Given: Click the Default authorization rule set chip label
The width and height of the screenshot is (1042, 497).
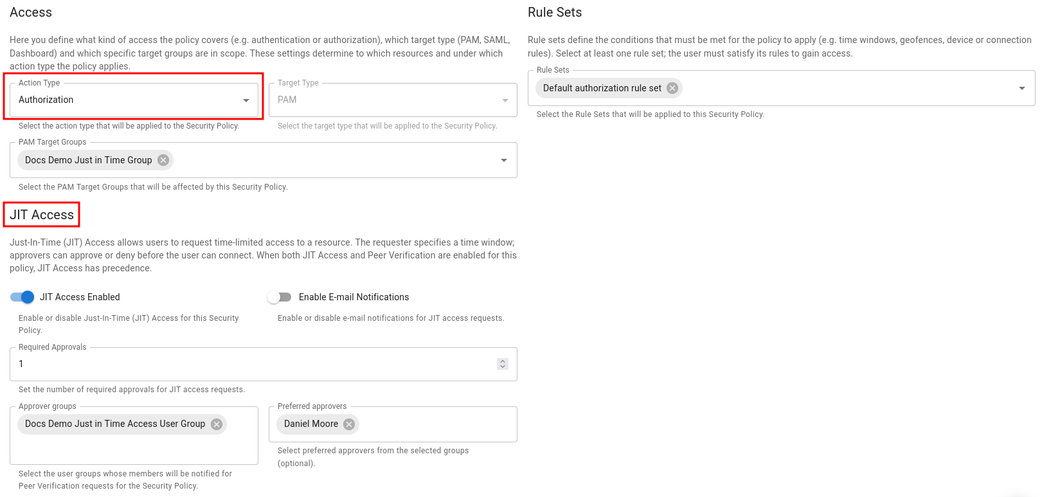Looking at the screenshot, I should tap(602, 88).
